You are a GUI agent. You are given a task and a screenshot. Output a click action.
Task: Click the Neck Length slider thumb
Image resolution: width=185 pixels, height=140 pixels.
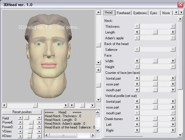click(155, 32)
